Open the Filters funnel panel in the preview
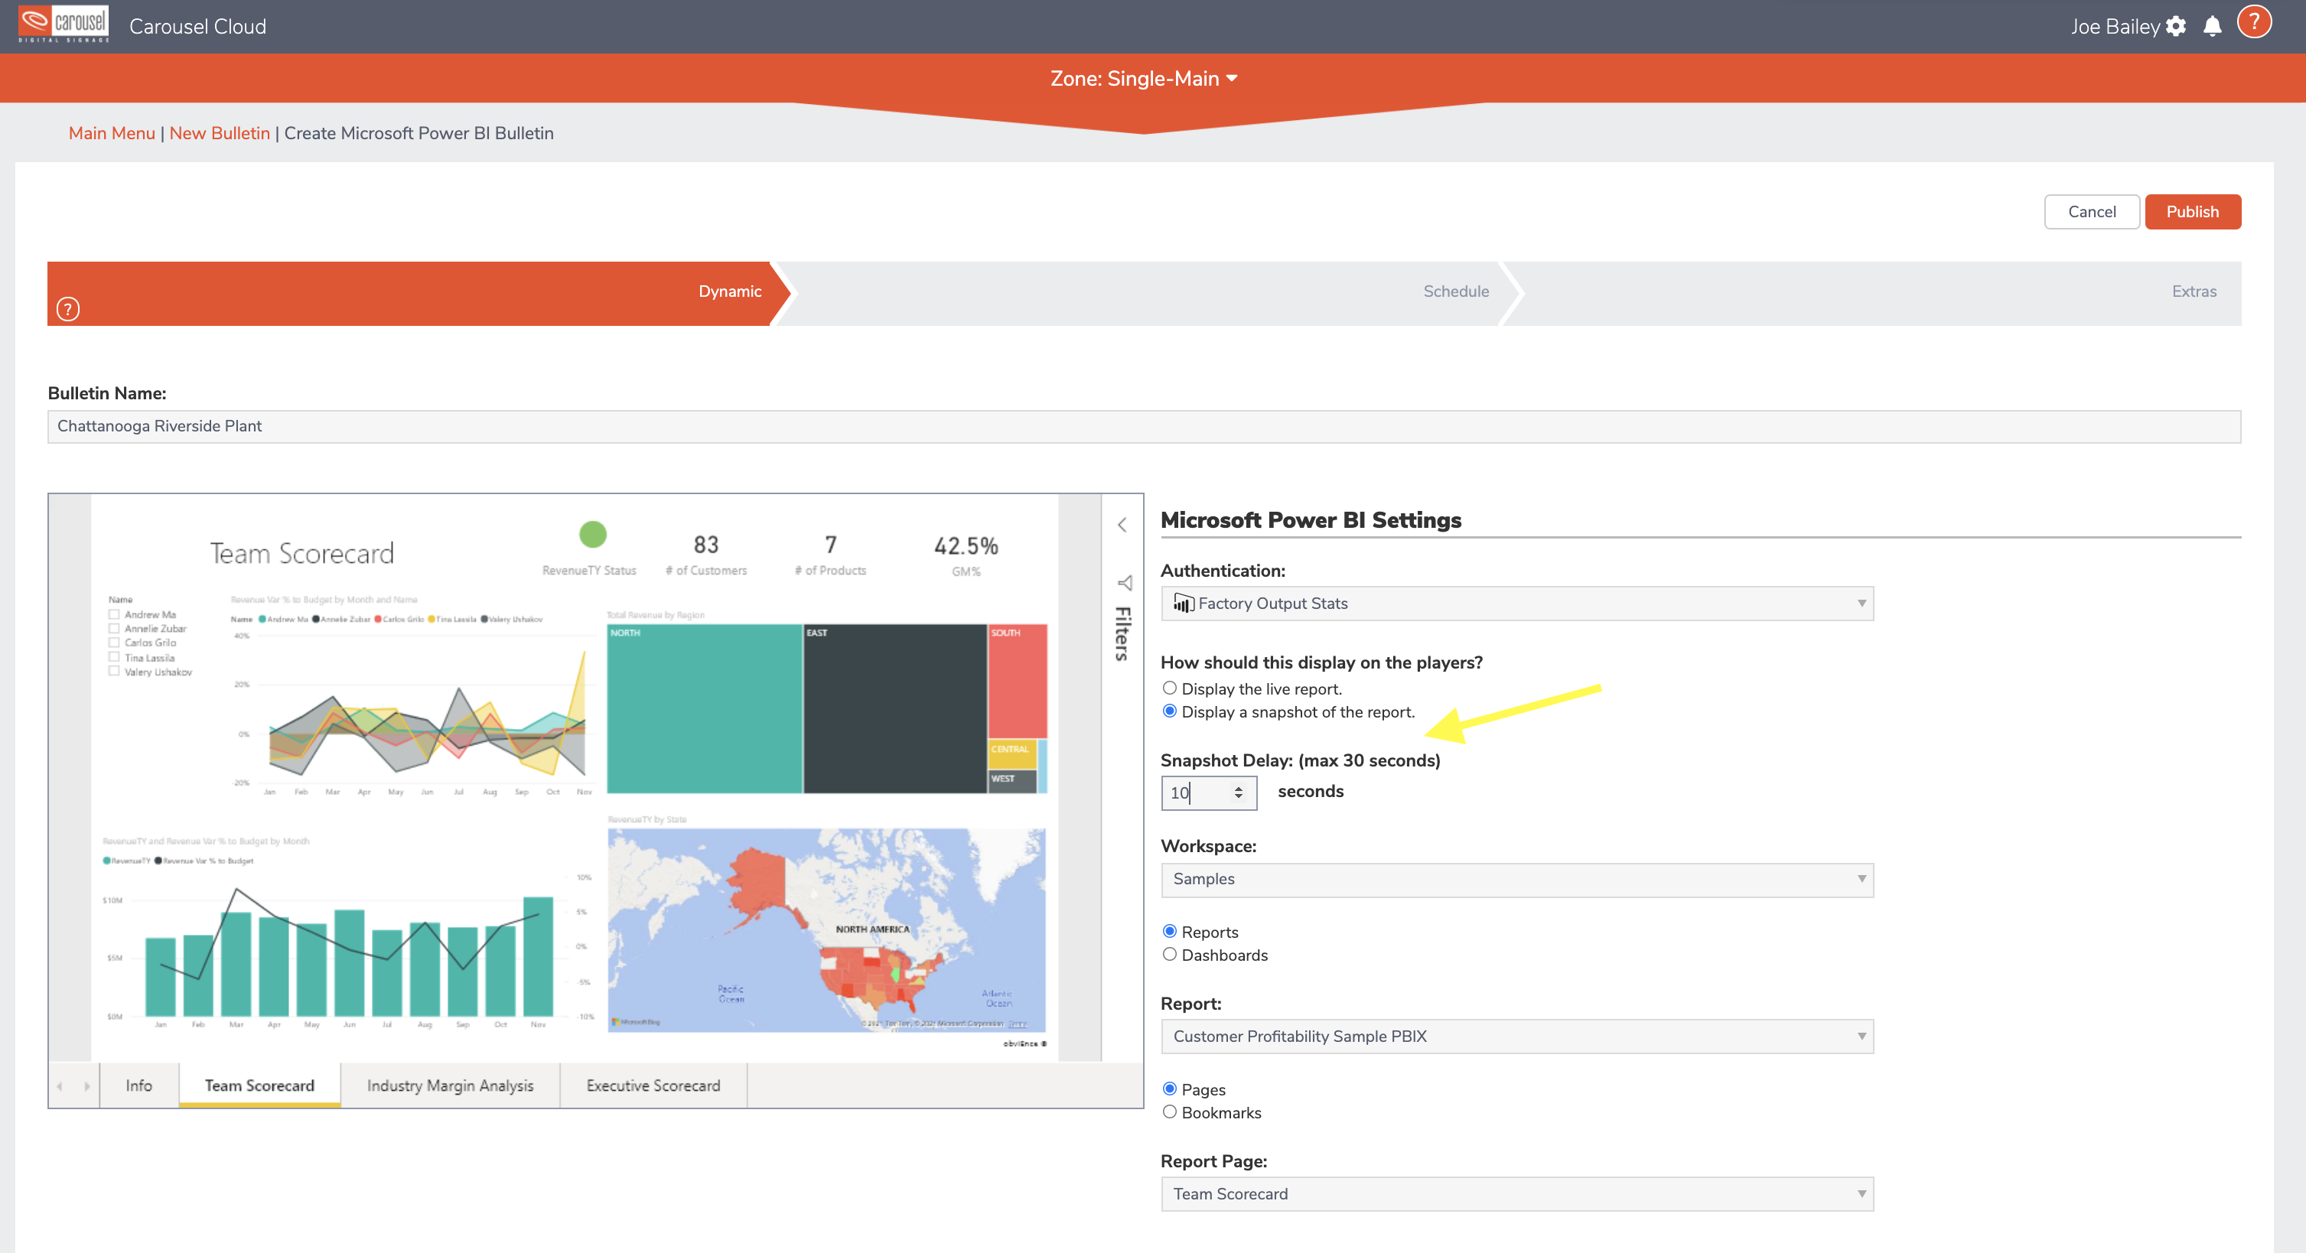The image size is (2306, 1253). pyautogui.click(x=1123, y=583)
